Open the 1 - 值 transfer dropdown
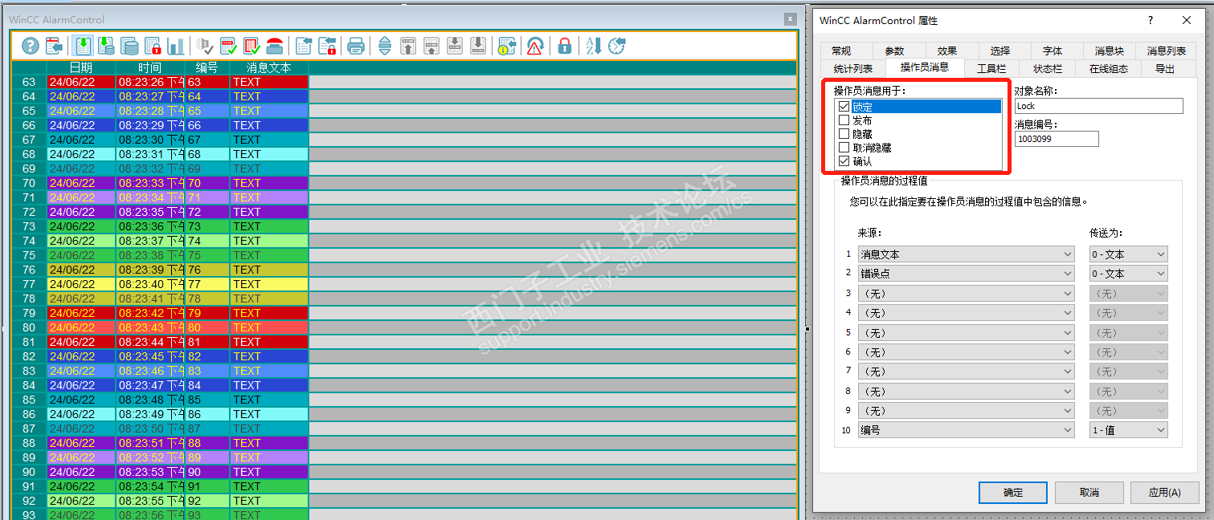The height and width of the screenshot is (520, 1214). [x=1128, y=430]
